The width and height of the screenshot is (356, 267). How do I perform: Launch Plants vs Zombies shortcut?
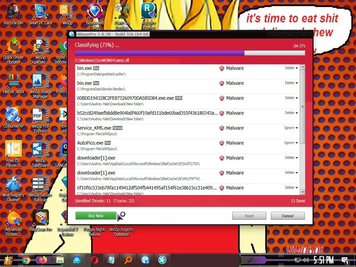(x=122, y=16)
